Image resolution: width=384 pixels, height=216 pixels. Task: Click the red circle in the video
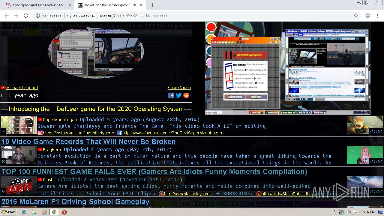point(211,27)
